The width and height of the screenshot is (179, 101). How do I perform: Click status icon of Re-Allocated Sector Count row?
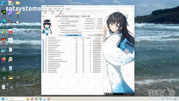tap(43, 40)
